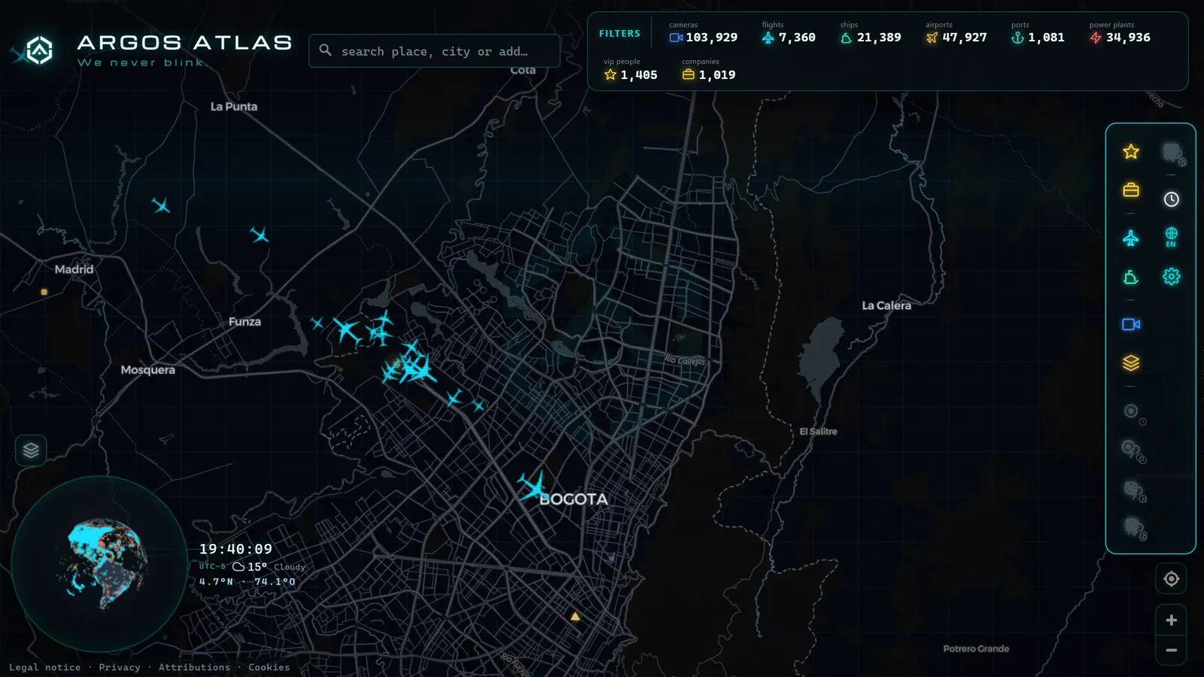Viewport: 1204px width, 677px height.
Task: Click the Funza map label
Action: pyautogui.click(x=245, y=322)
